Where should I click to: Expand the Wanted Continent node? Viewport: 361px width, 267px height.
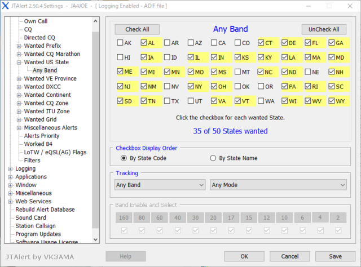point(19,95)
